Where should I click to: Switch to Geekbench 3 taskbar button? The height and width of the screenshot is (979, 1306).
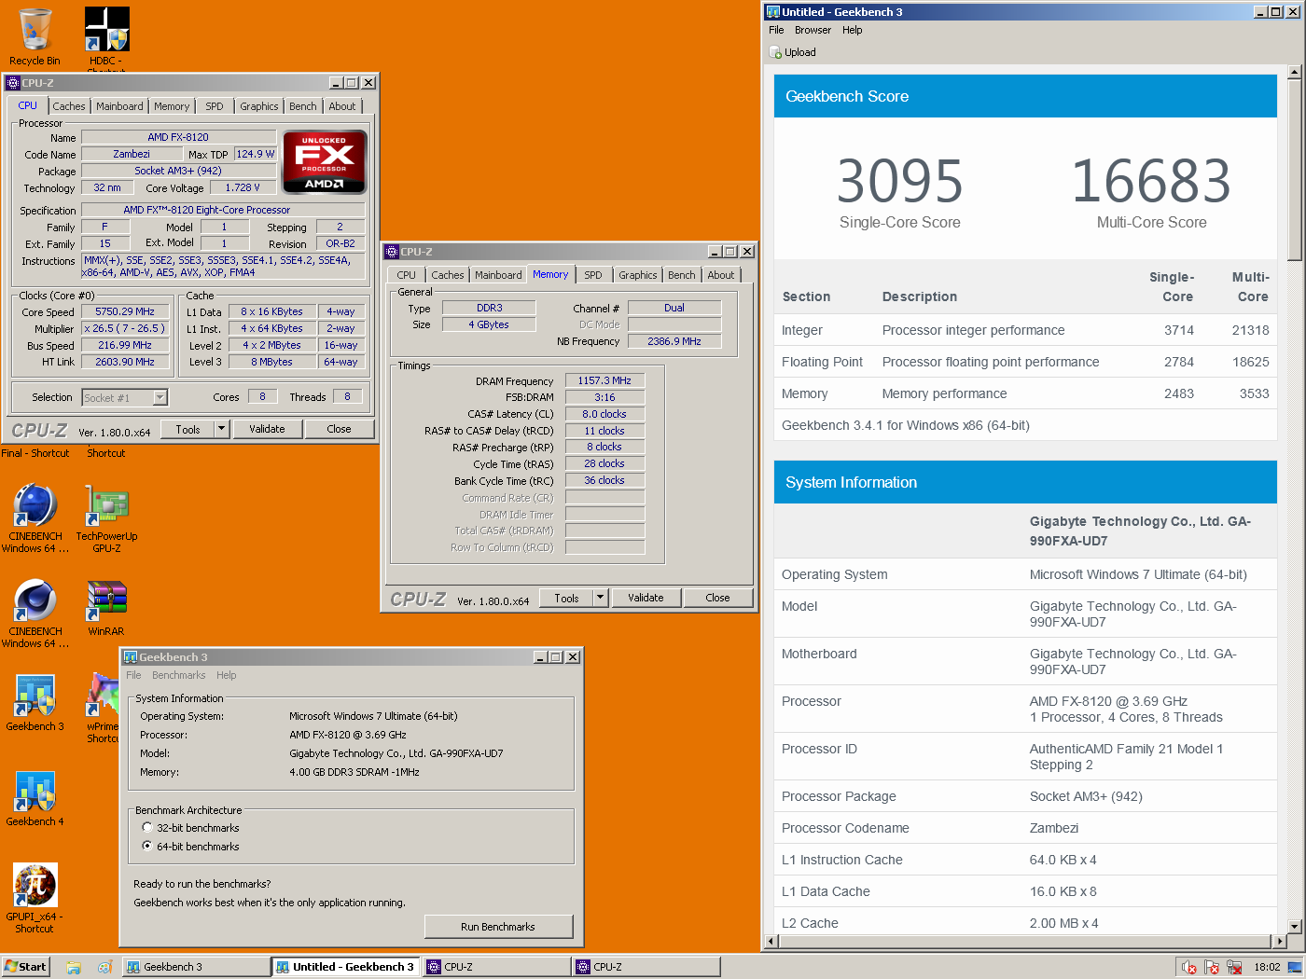click(x=196, y=967)
